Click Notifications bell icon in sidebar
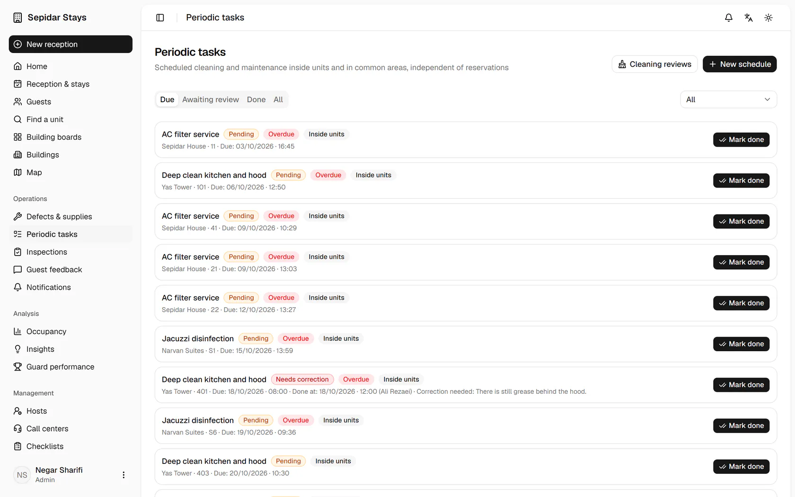795x497 pixels. (18, 287)
